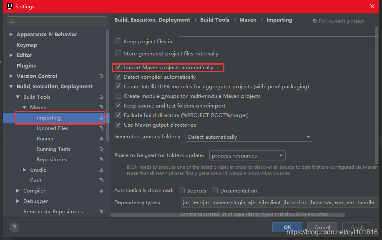Click Build, Execution, Deployment breadcrumb
The width and height of the screenshot is (382, 240).
coord(152,20)
